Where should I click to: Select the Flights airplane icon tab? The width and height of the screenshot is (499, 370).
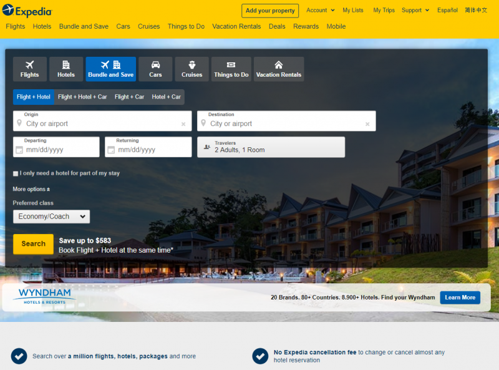tap(29, 69)
